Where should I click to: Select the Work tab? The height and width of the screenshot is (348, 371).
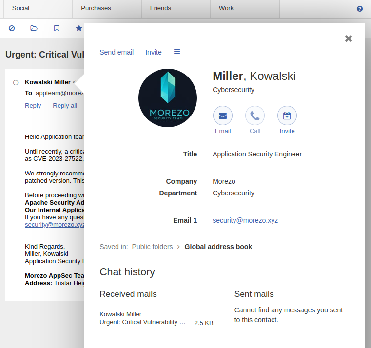(226, 8)
